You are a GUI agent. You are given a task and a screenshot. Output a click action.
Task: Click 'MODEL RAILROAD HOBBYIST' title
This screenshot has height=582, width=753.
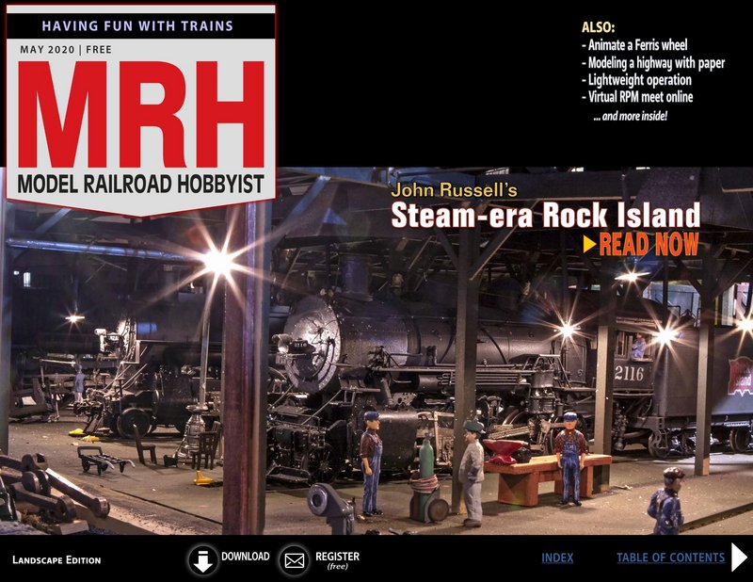point(141,184)
